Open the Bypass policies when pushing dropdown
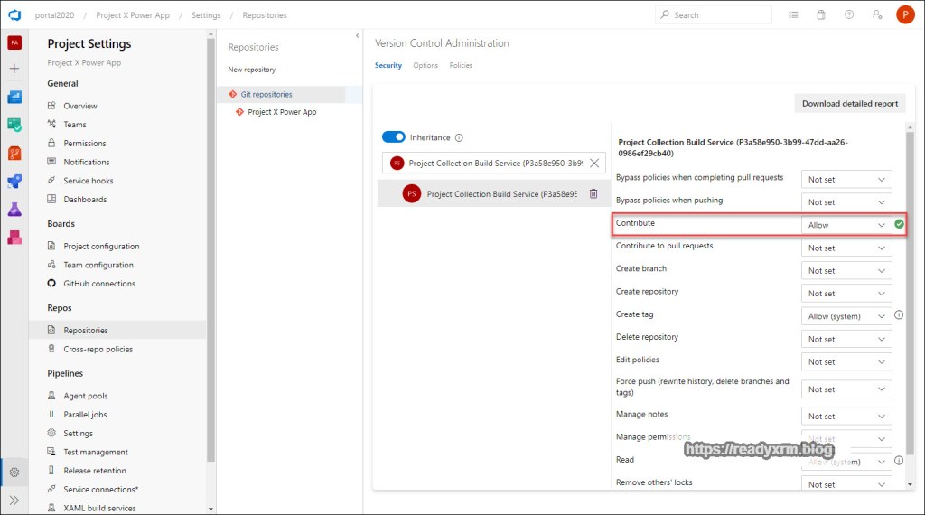The image size is (925, 515). click(846, 202)
